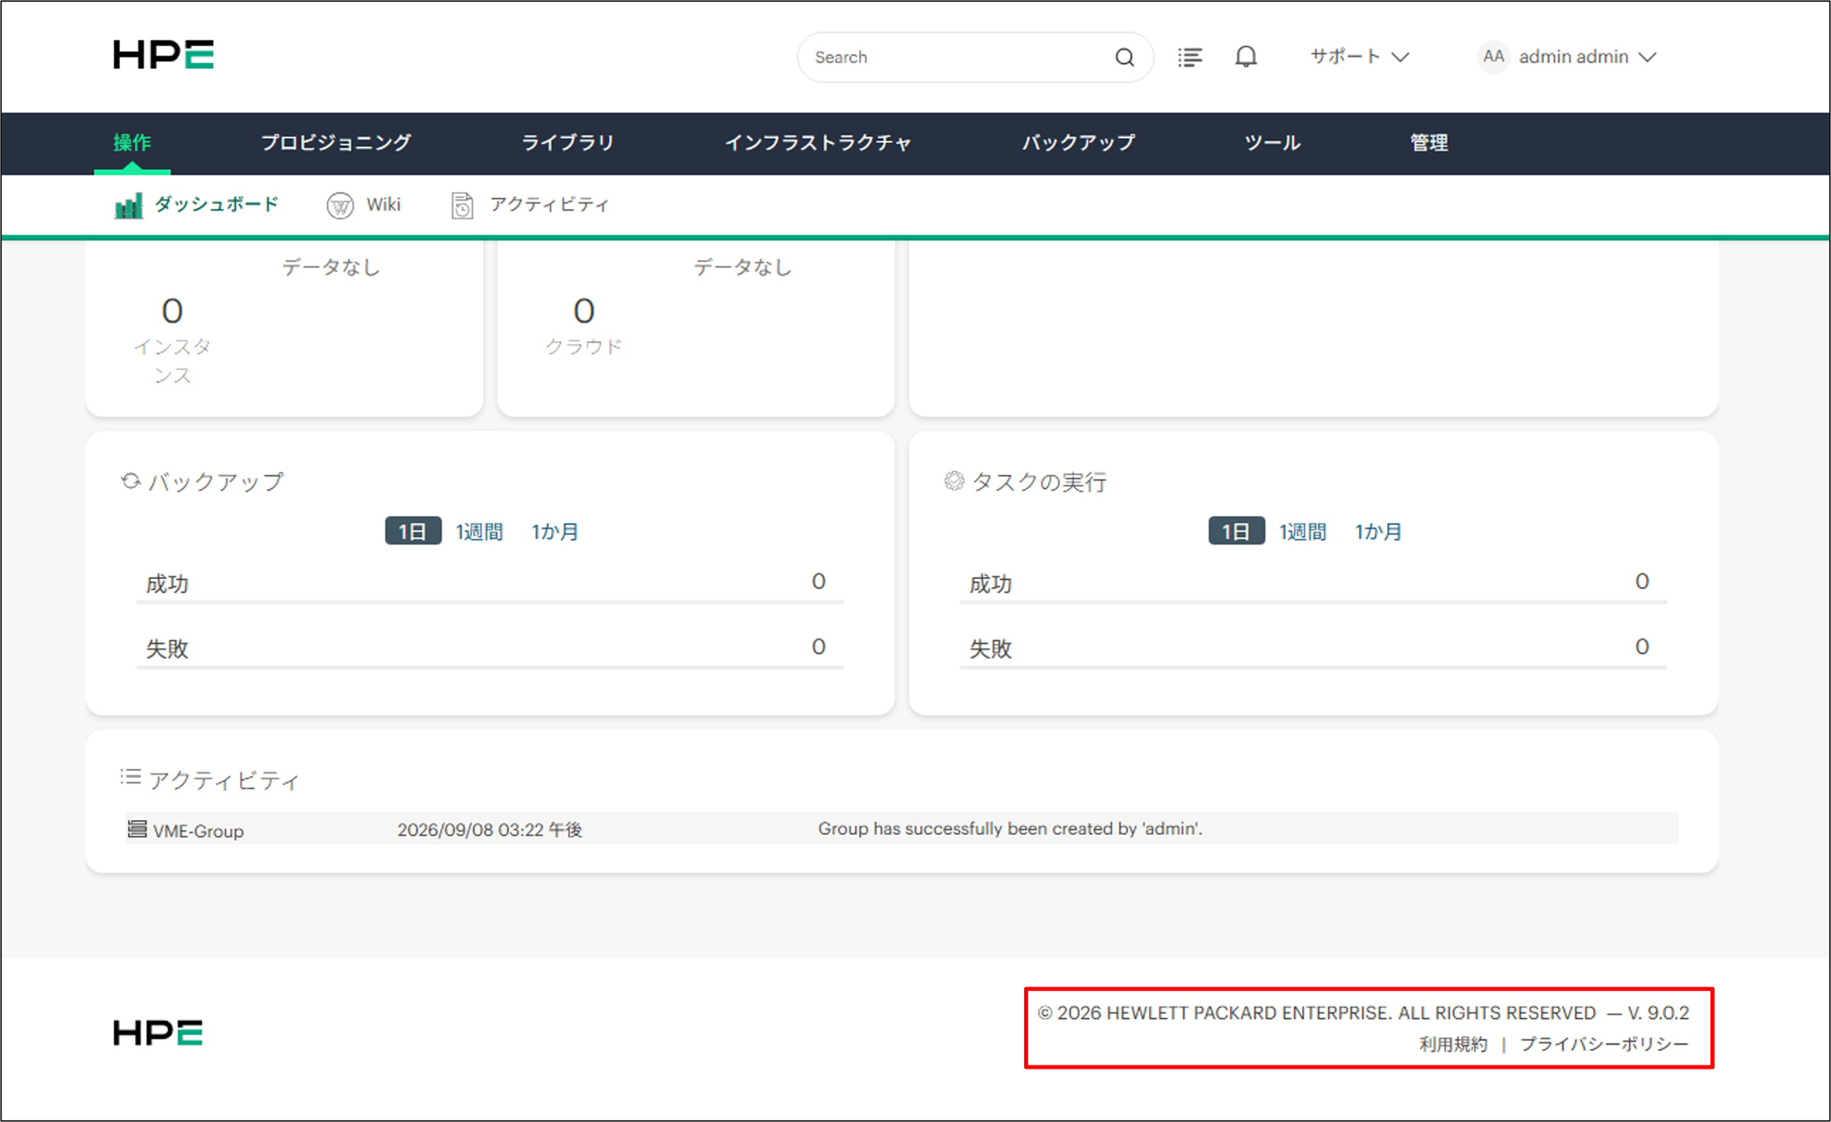Click the アクティビティ document icon in subnav
Viewport: 1831px width, 1122px height.
(x=462, y=205)
